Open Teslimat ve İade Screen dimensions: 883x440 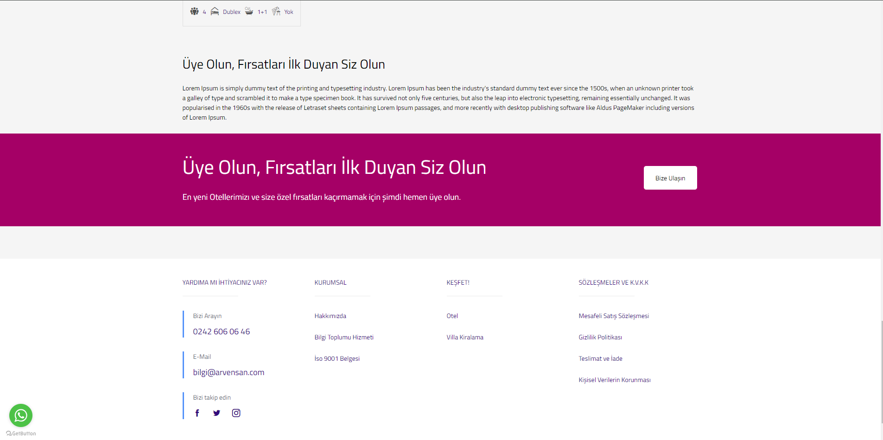click(600, 358)
